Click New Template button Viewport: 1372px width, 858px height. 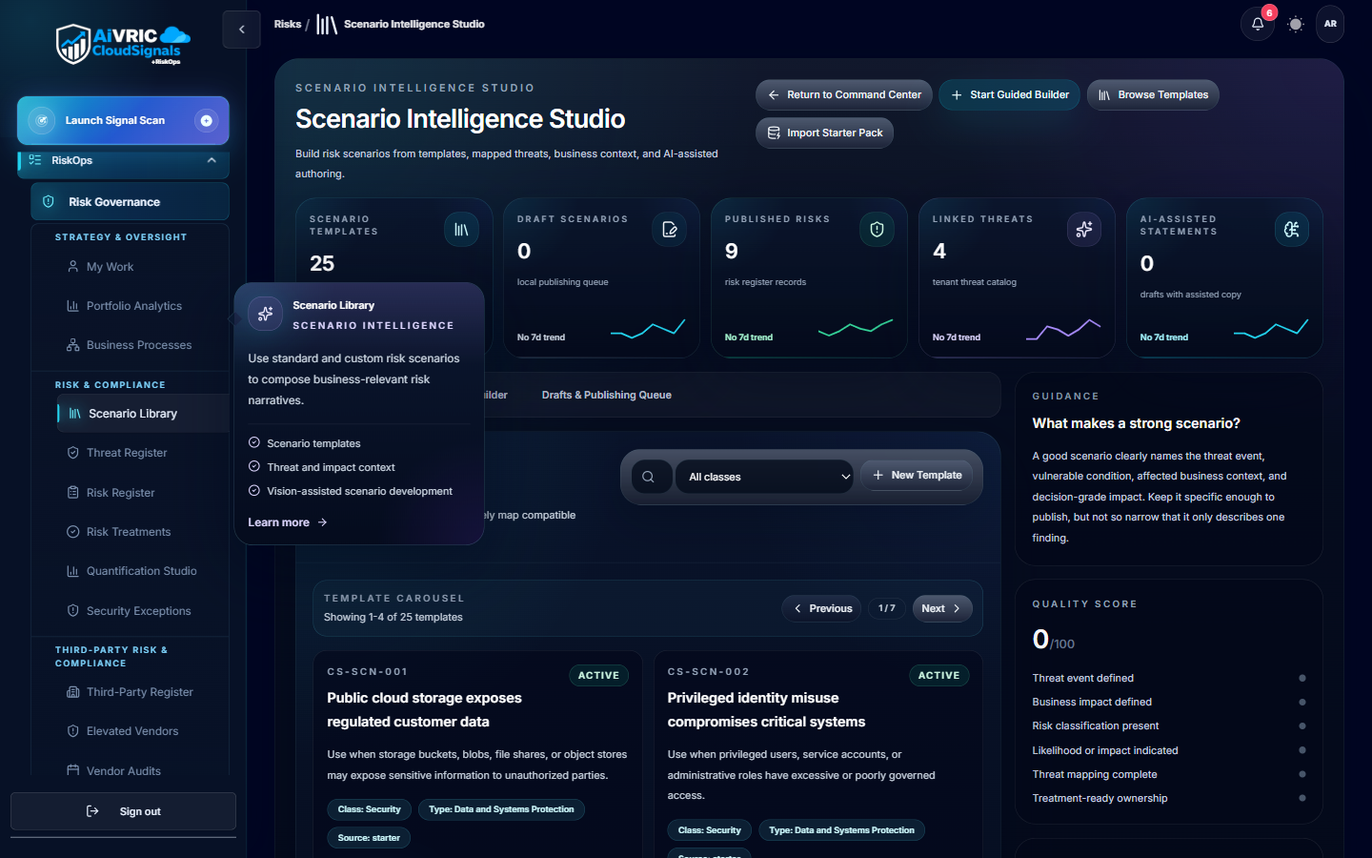pos(917,475)
